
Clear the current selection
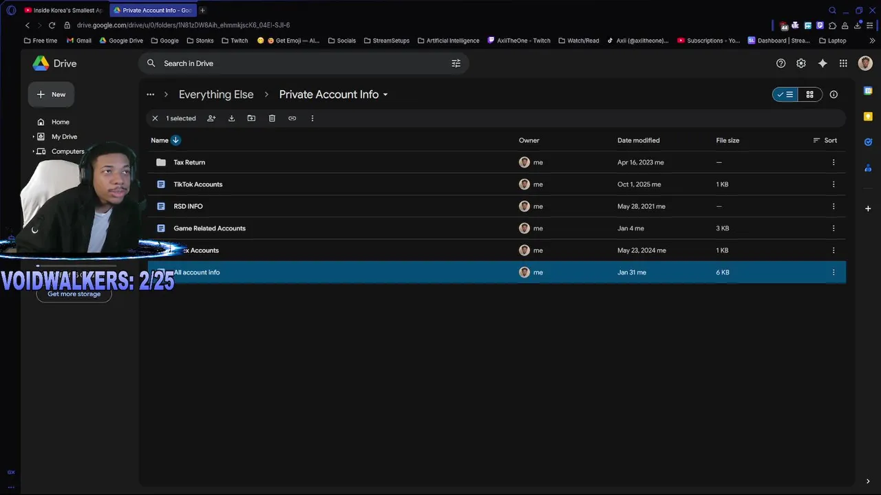click(x=155, y=118)
